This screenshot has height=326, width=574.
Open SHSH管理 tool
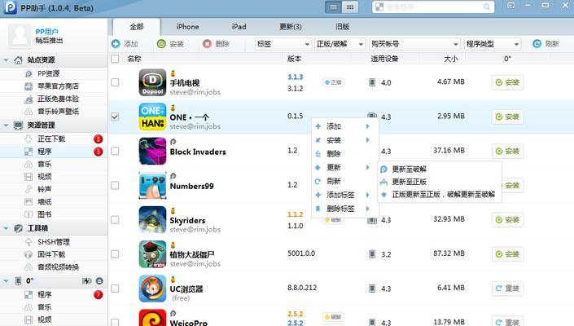tap(54, 242)
